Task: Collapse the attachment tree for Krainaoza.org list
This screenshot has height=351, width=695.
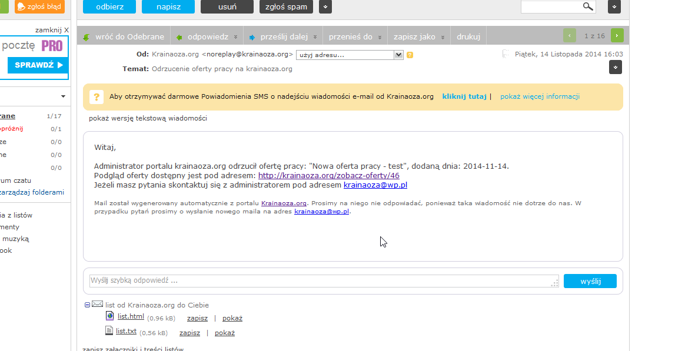Action: point(88,305)
